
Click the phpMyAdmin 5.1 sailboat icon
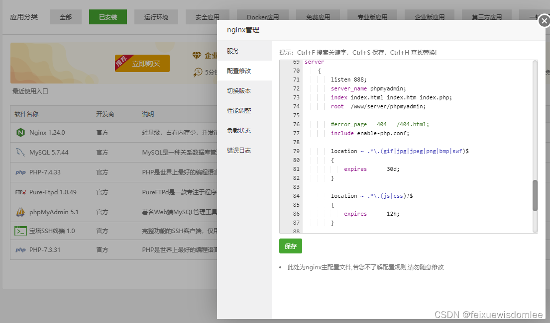pos(21,212)
